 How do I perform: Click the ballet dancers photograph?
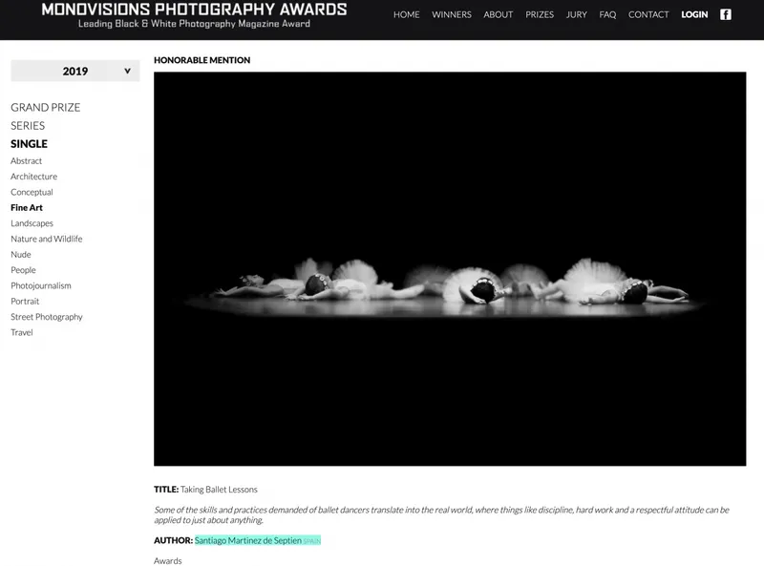[x=450, y=269]
